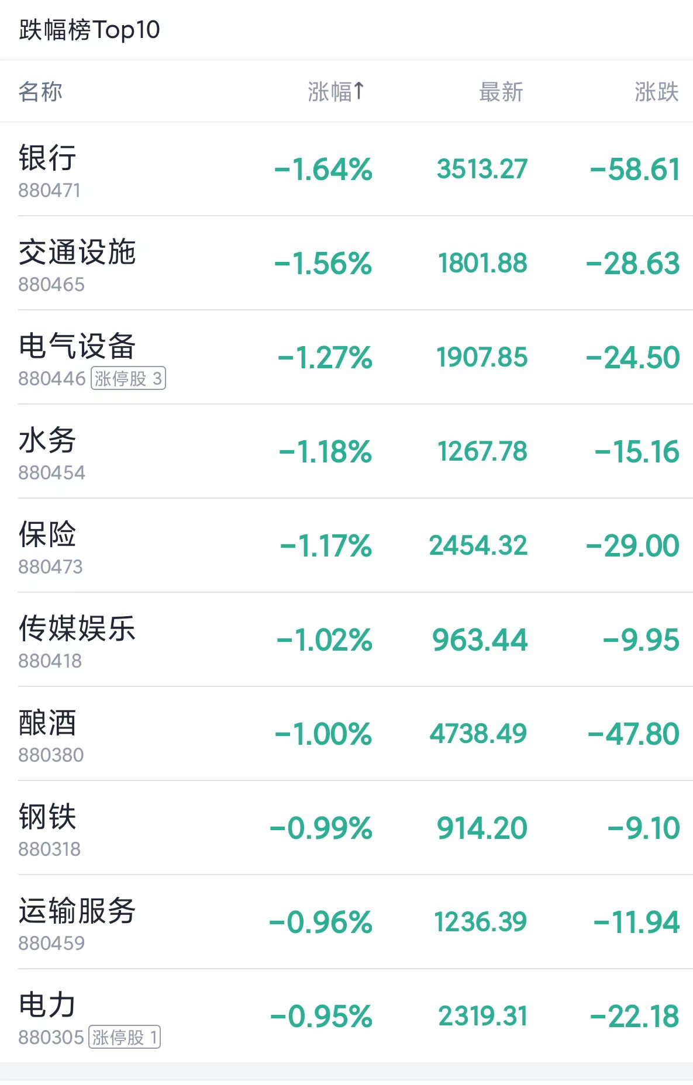
Task: Click 保险 change amount -29.00
Action: click(x=633, y=546)
